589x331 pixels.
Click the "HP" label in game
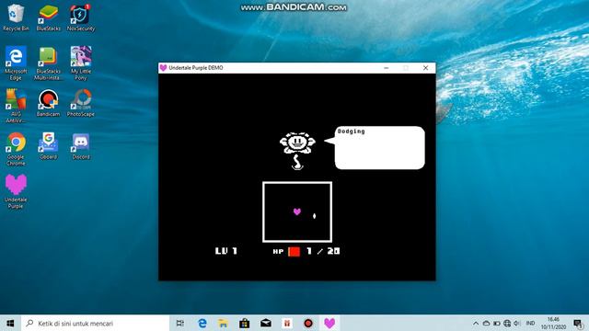[278, 251]
